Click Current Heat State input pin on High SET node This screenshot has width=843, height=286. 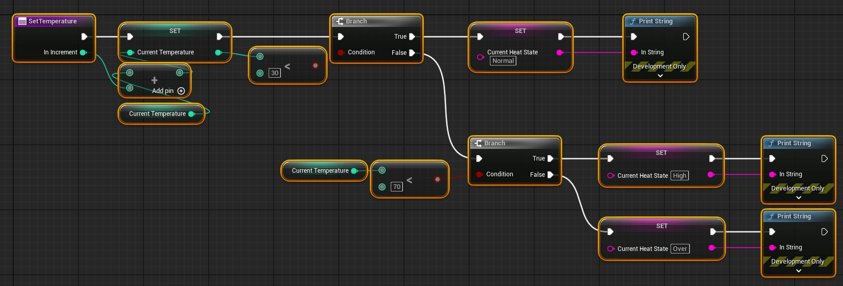[x=611, y=176]
